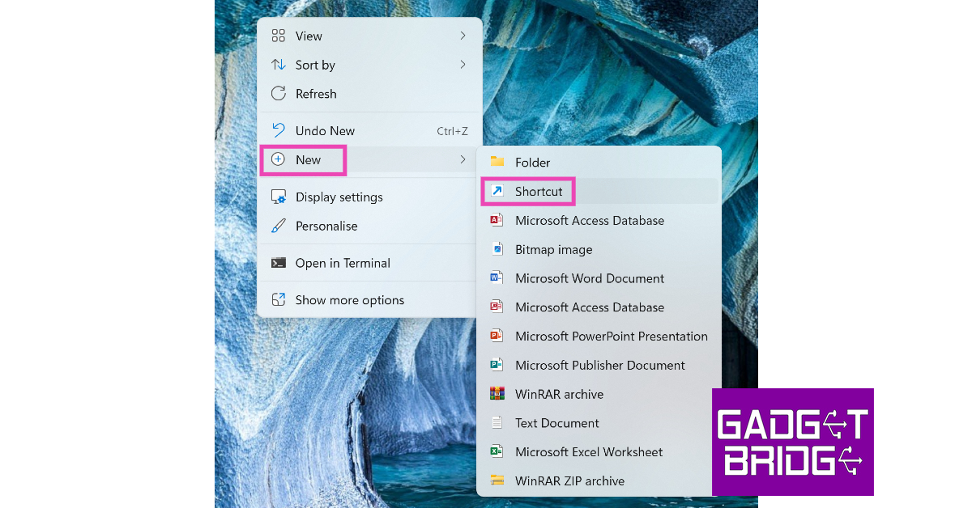Choose Undo New from the context menu
This screenshot has height=508, width=972.
pyautogui.click(x=369, y=131)
